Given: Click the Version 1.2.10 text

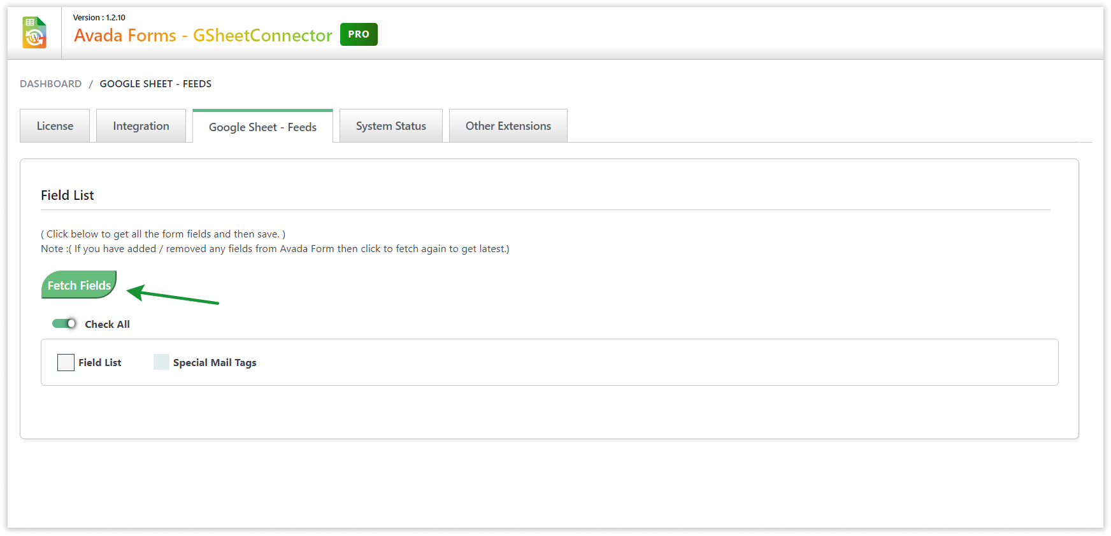Looking at the screenshot, I should (x=99, y=18).
